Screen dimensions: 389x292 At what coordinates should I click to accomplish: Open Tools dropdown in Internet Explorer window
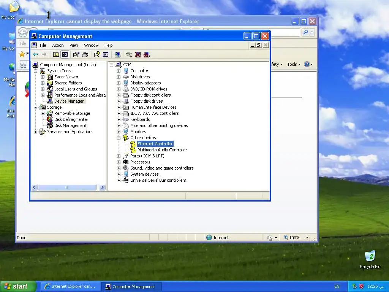[x=294, y=64]
